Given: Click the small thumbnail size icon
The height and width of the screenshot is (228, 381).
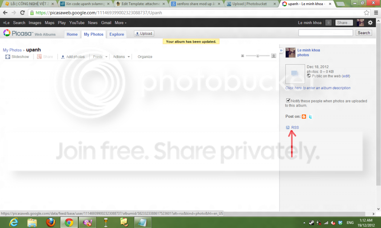Looking at the screenshot, I should 243,56.
